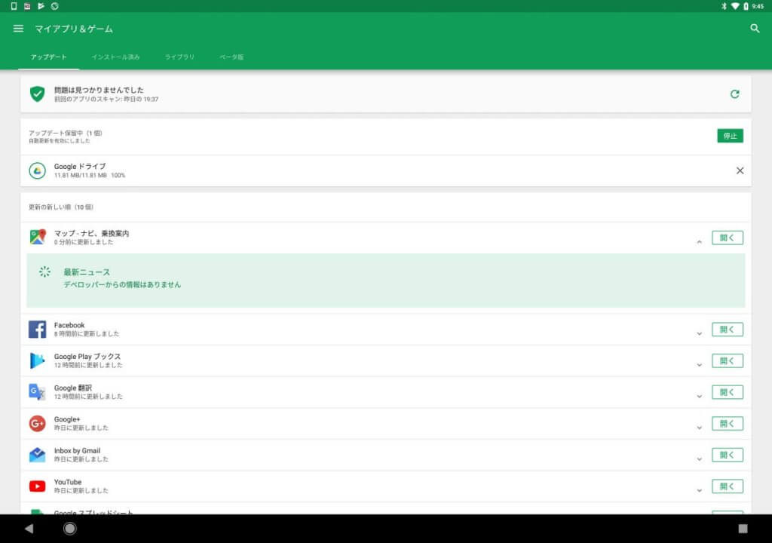Viewport: 772px width, 543px height.
Task: Tap the Google 翻訳 app icon
Action: pos(37,392)
